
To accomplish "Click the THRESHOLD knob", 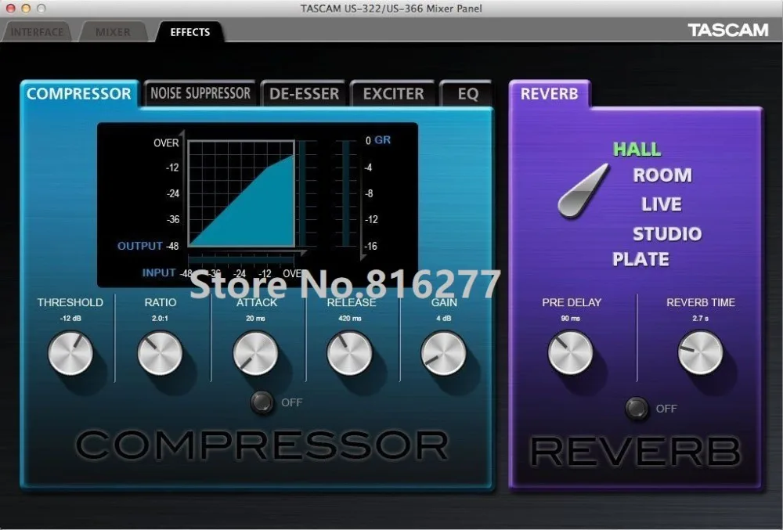I will pyautogui.click(x=70, y=353).
